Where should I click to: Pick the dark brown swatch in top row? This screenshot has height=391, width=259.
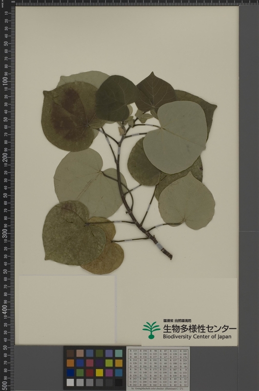[70, 353]
